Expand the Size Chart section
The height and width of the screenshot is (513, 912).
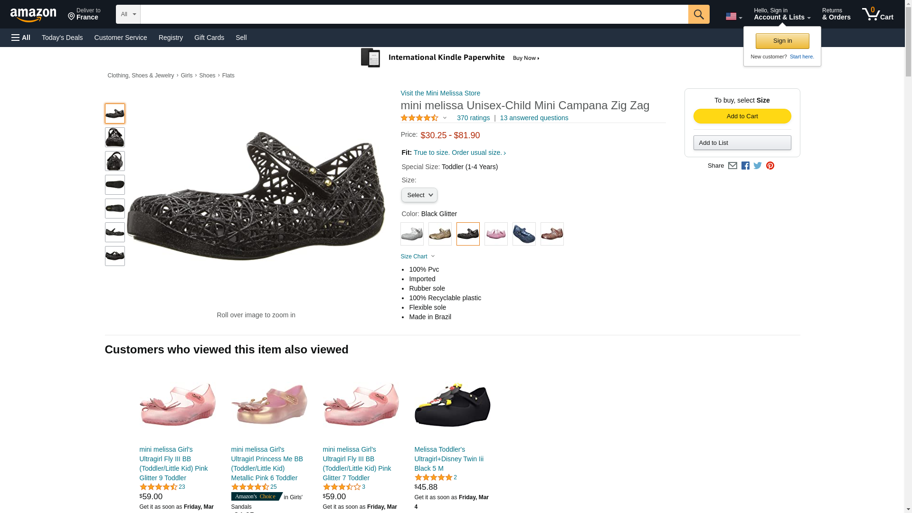418,256
